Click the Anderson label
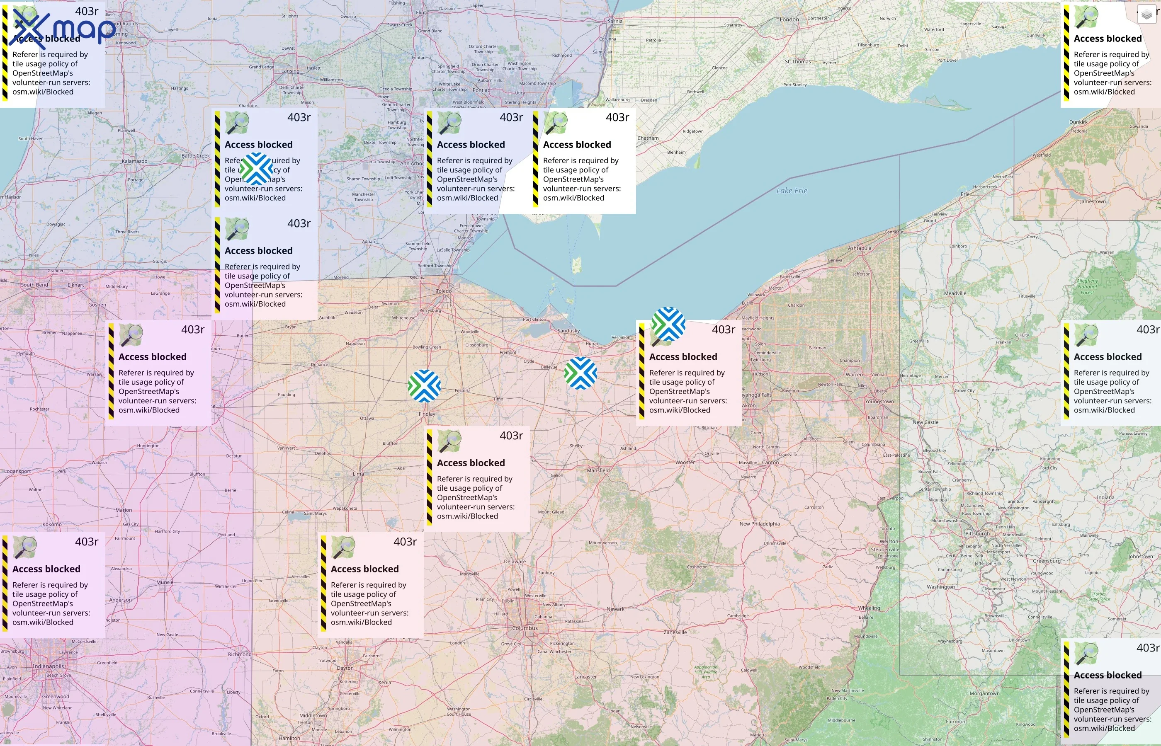Image resolution: width=1161 pixels, height=746 pixels. pos(120,600)
